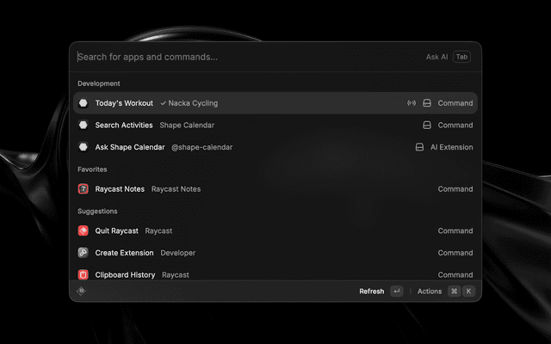Click the drive icon beside AI Extension
551x344 pixels.
[419, 147]
